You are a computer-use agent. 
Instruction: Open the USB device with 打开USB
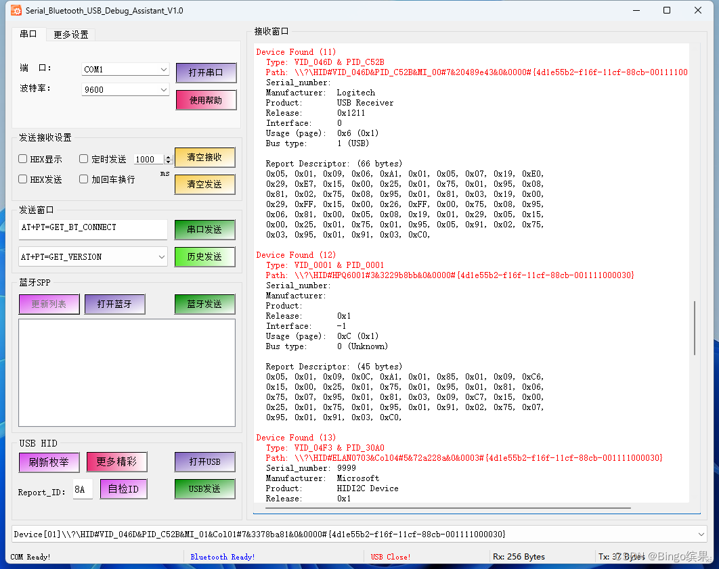204,462
